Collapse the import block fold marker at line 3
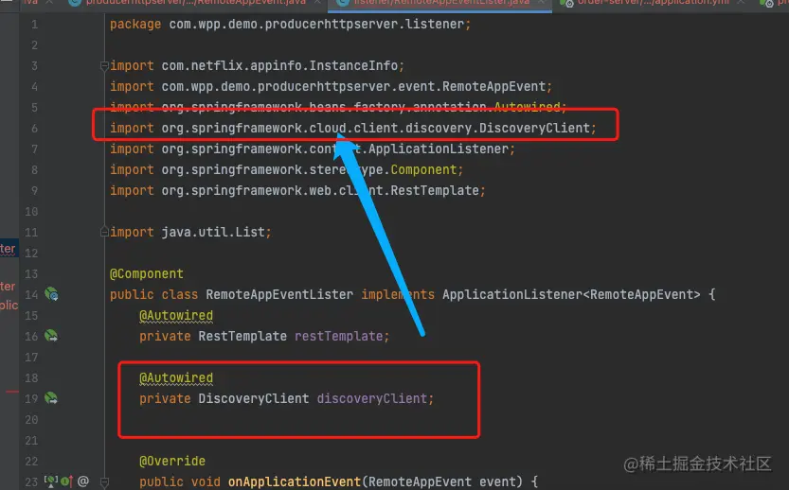Viewport: 789px width, 490px height. tap(104, 66)
